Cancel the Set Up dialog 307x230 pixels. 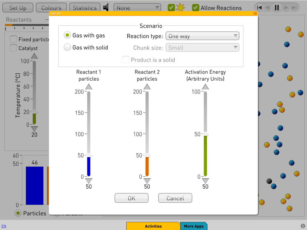[x=175, y=198]
